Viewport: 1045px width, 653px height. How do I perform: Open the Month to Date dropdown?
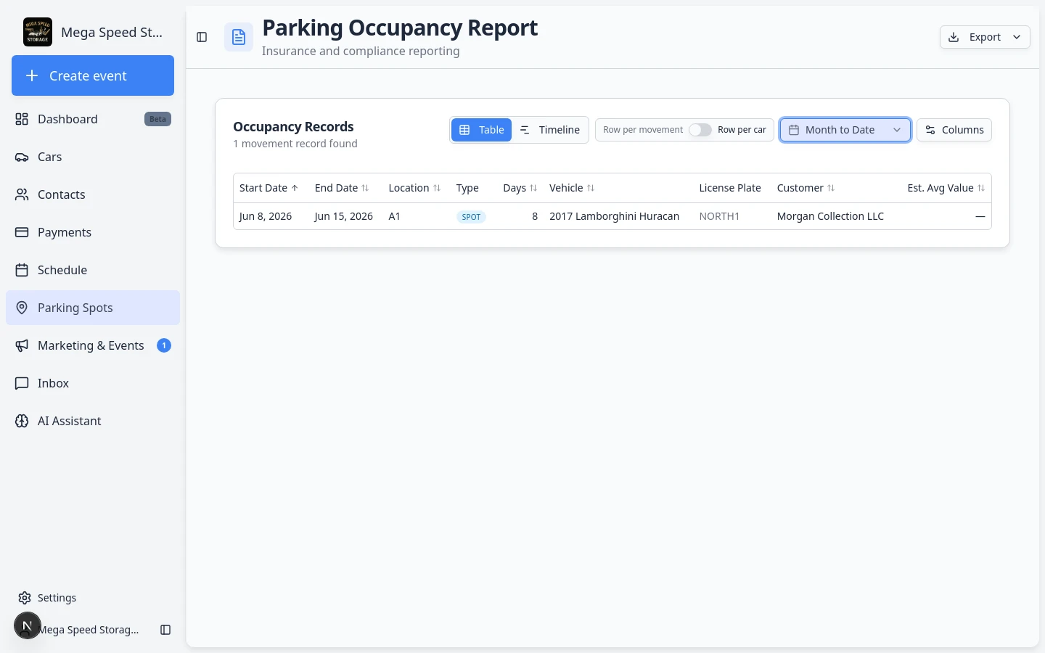pos(845,130)
